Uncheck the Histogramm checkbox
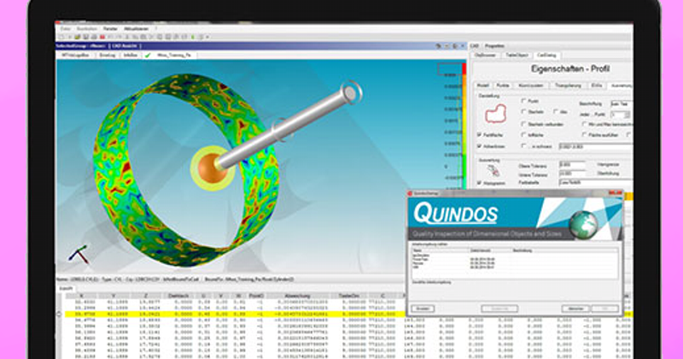Screen dimensions: 683x359 tap(480, 183)
